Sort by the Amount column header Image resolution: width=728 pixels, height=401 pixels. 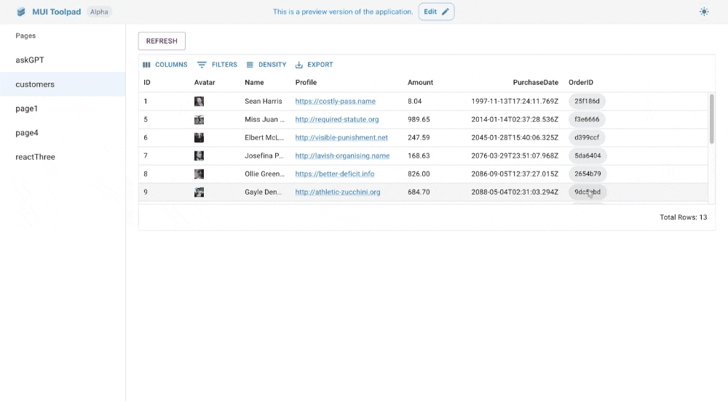pyautogui.click(x=420, y=83)
